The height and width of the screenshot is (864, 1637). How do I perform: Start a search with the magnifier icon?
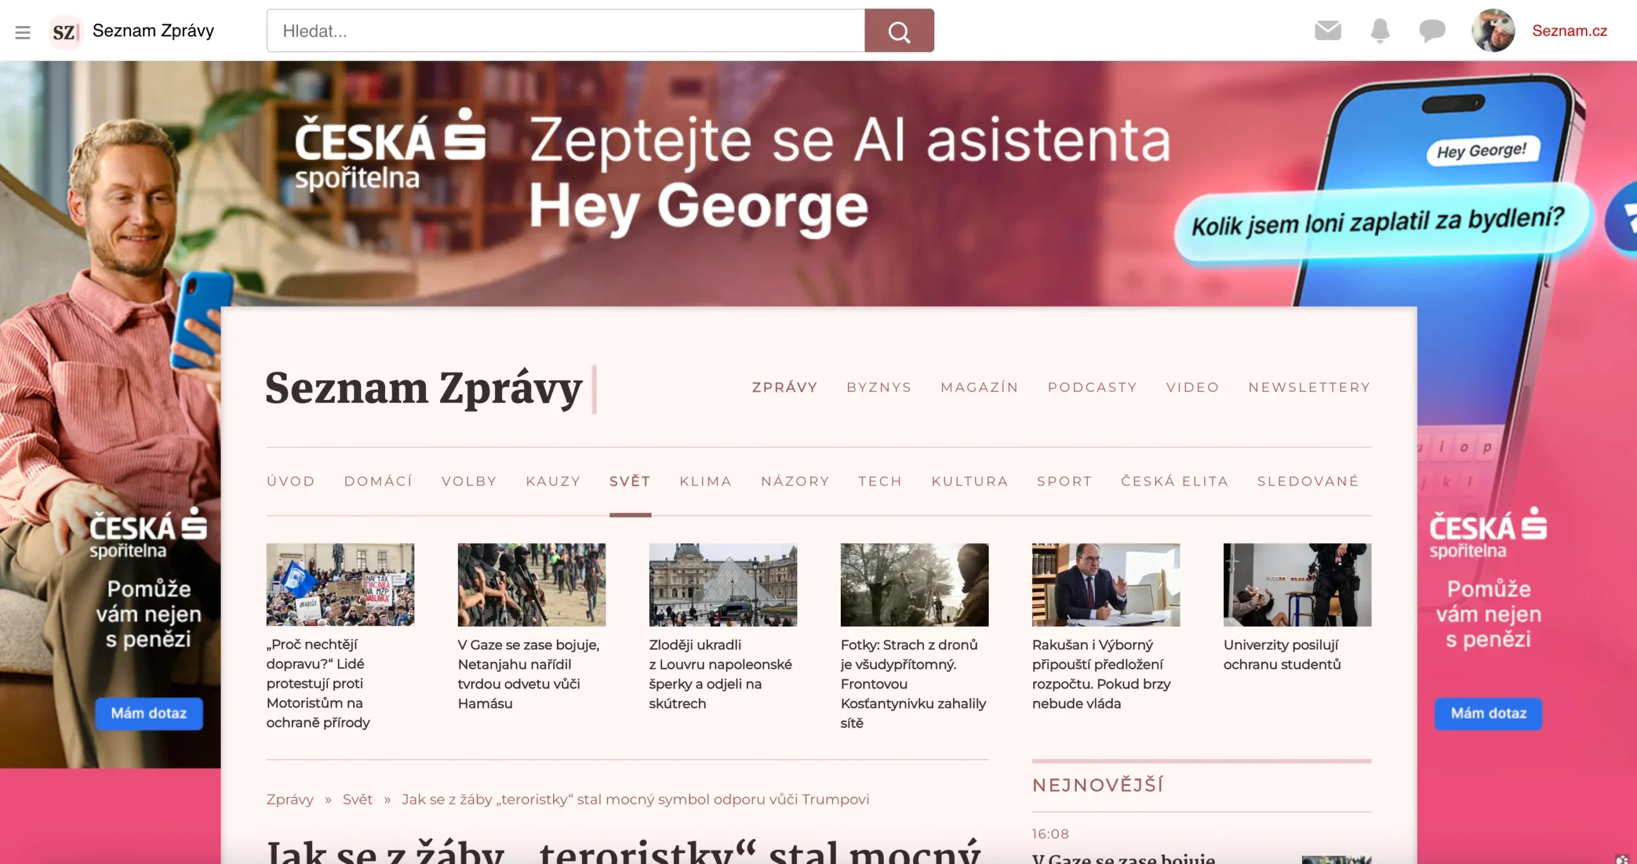point(899,30)
